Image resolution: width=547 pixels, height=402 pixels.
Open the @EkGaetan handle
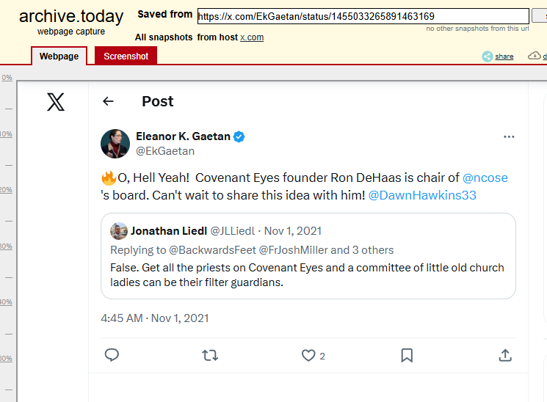(x=165, y=151)
